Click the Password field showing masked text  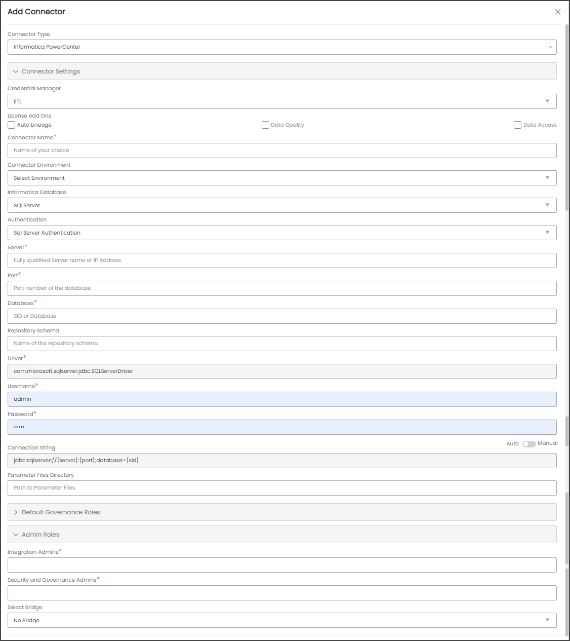coord(281,427)
